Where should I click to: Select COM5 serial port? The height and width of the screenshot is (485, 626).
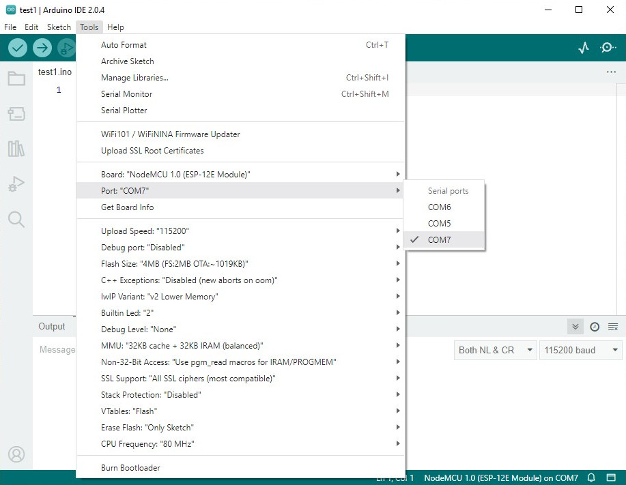click(440, 224)
